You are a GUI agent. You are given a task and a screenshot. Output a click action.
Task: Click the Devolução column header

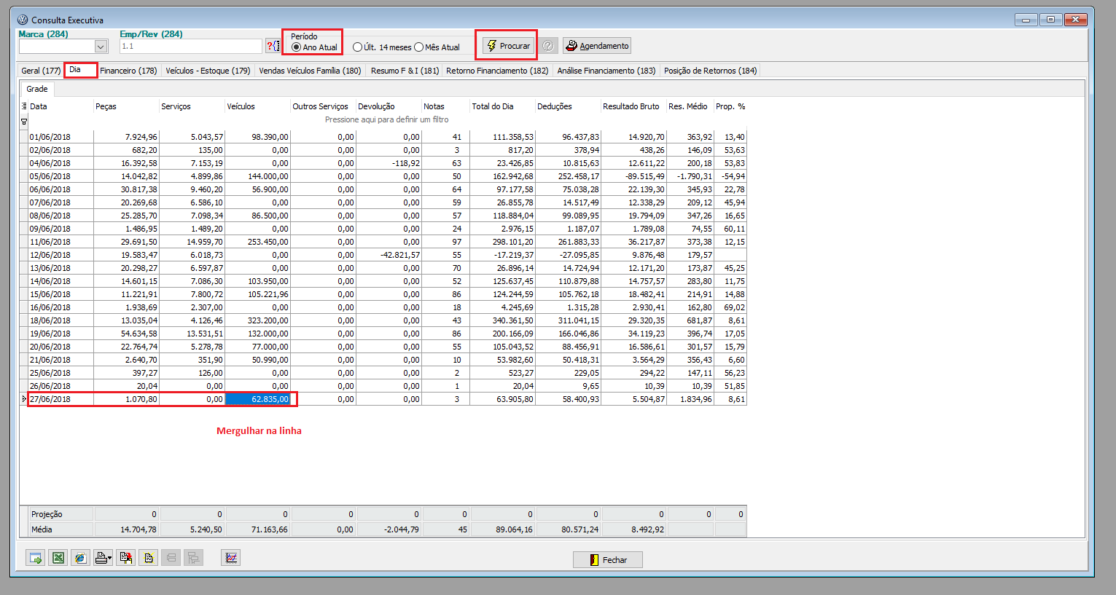click(389, 106)
